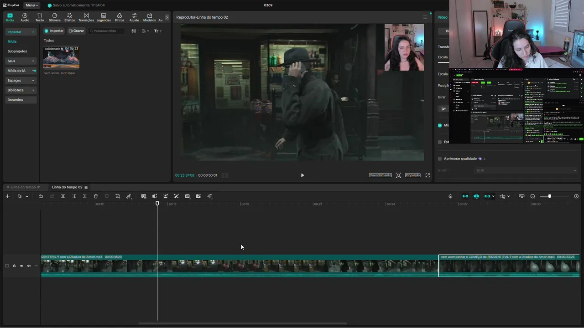The height and width of the screenshot is (328, 584).
Task: Open the selection tool mode dropdown
Action: coord(27,196)
